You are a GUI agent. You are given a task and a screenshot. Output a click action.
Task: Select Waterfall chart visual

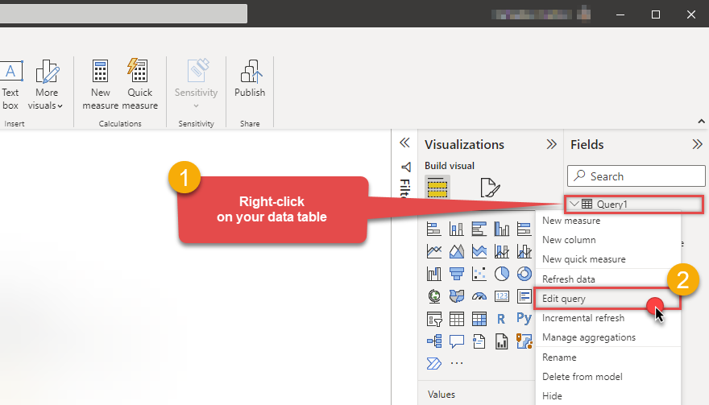coord(434,274)
